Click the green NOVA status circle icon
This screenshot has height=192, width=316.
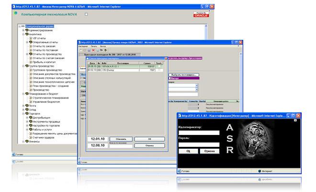click(16, 13)
